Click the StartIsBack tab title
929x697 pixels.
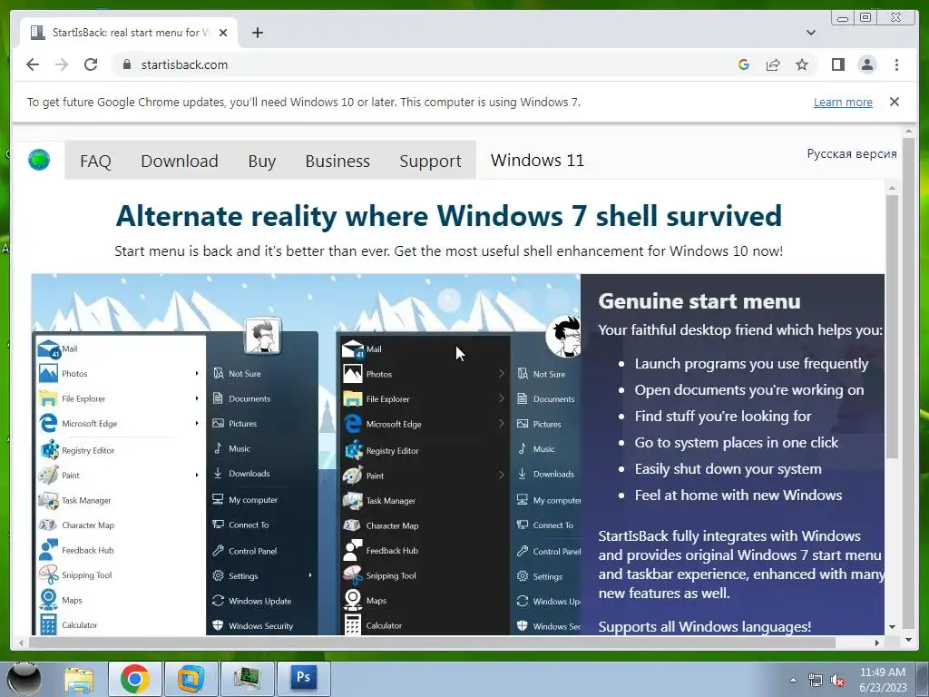click(131, 33)
